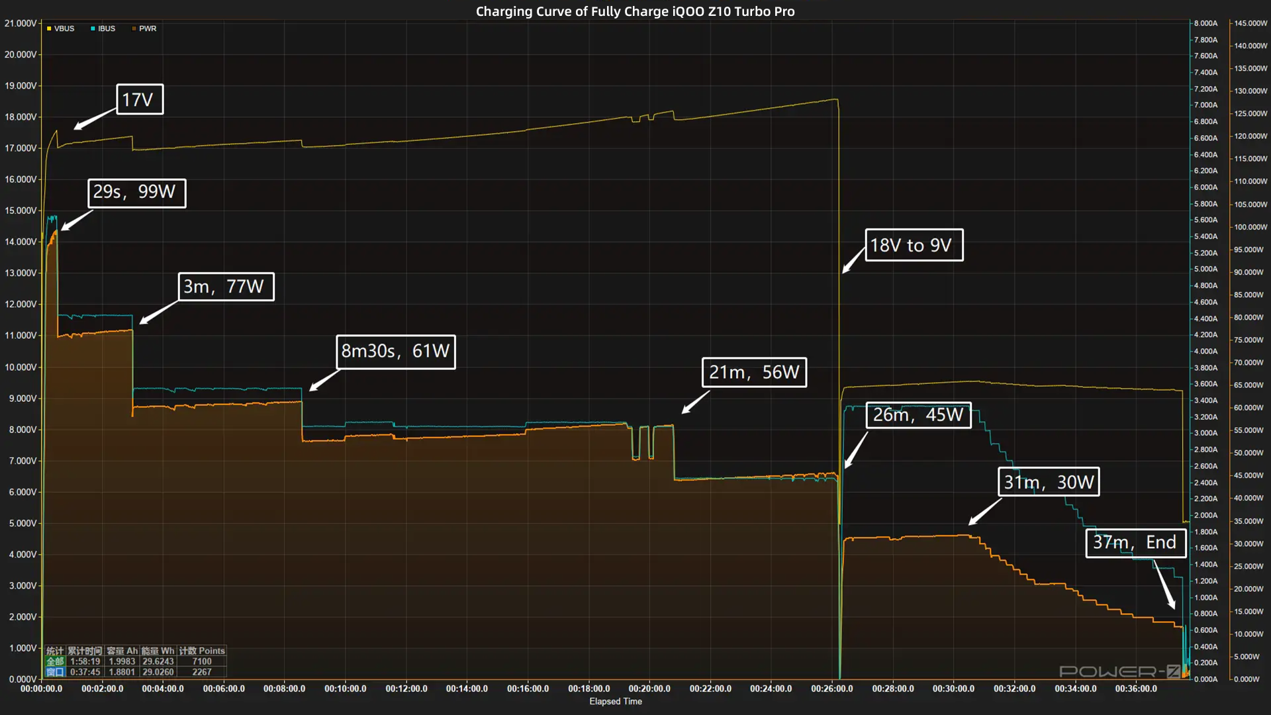Select the 窗口 row label in stats table

(55, 672)
